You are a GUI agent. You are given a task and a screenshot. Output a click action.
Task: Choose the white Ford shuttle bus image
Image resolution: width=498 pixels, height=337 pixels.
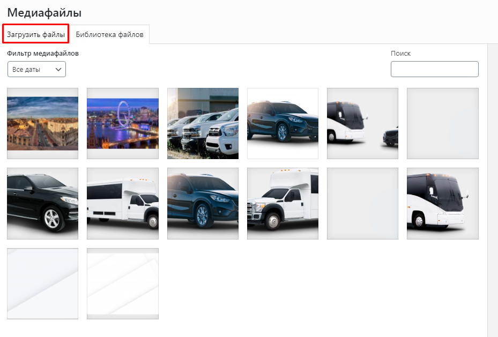coord(283,204)
